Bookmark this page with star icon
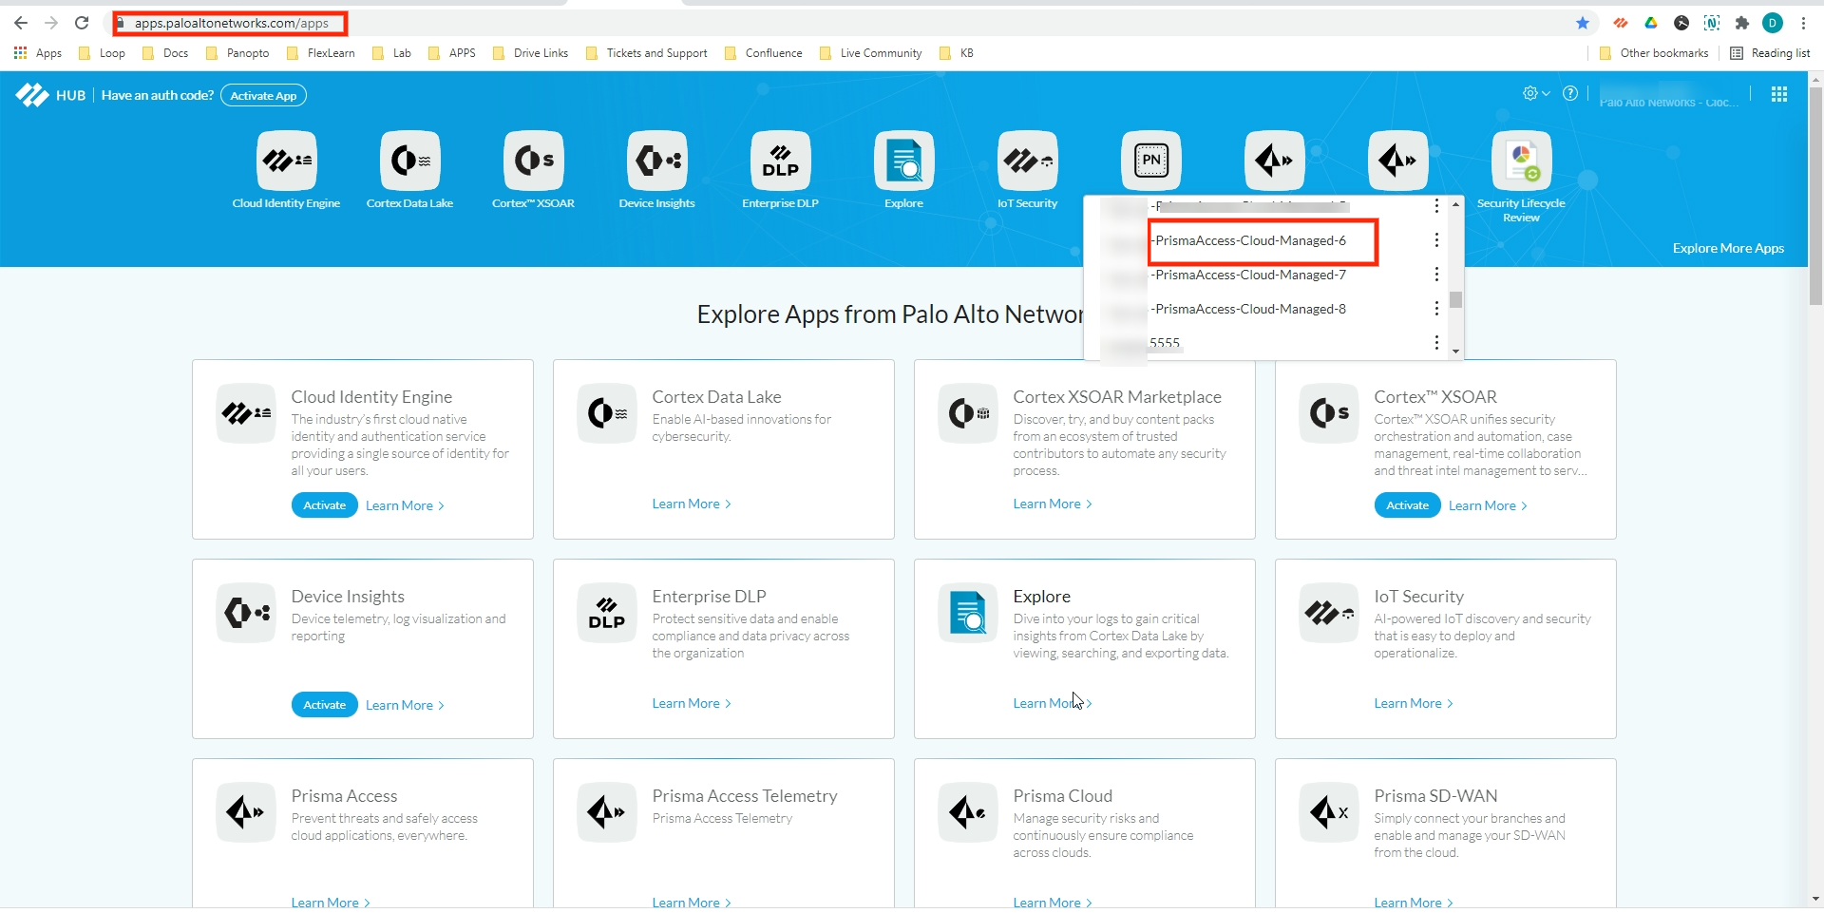This screenshot has height=913, width=1824. point(1582,23)
